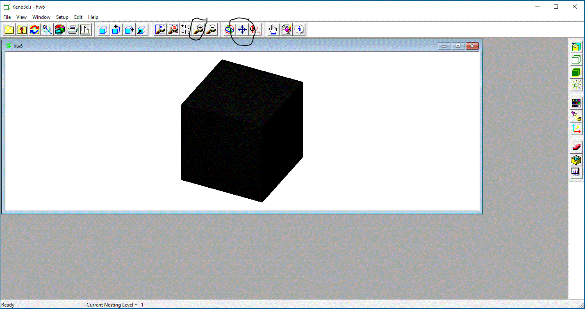Viewport: 585px width, 309px height.
Task: Open the Setup menu
Action: coord(62,17)
